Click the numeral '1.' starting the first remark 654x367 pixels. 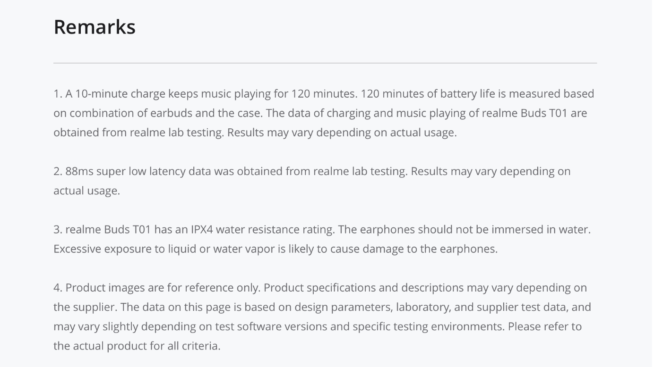[x=58, y=94]
